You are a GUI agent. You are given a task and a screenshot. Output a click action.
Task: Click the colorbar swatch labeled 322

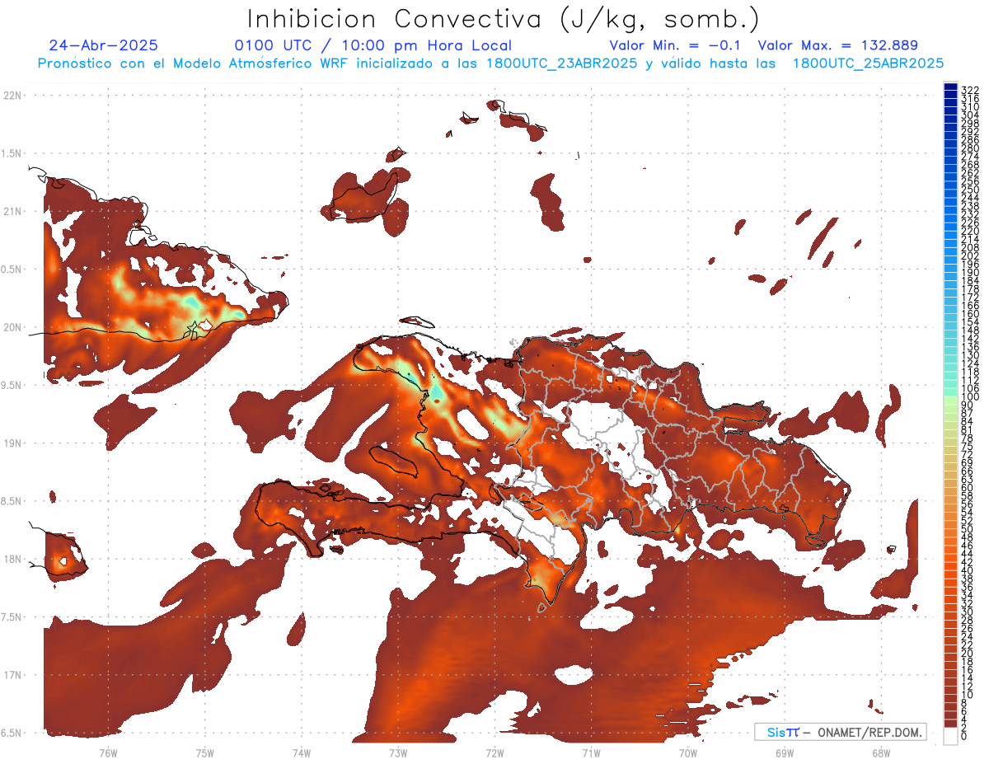(951, 87)
